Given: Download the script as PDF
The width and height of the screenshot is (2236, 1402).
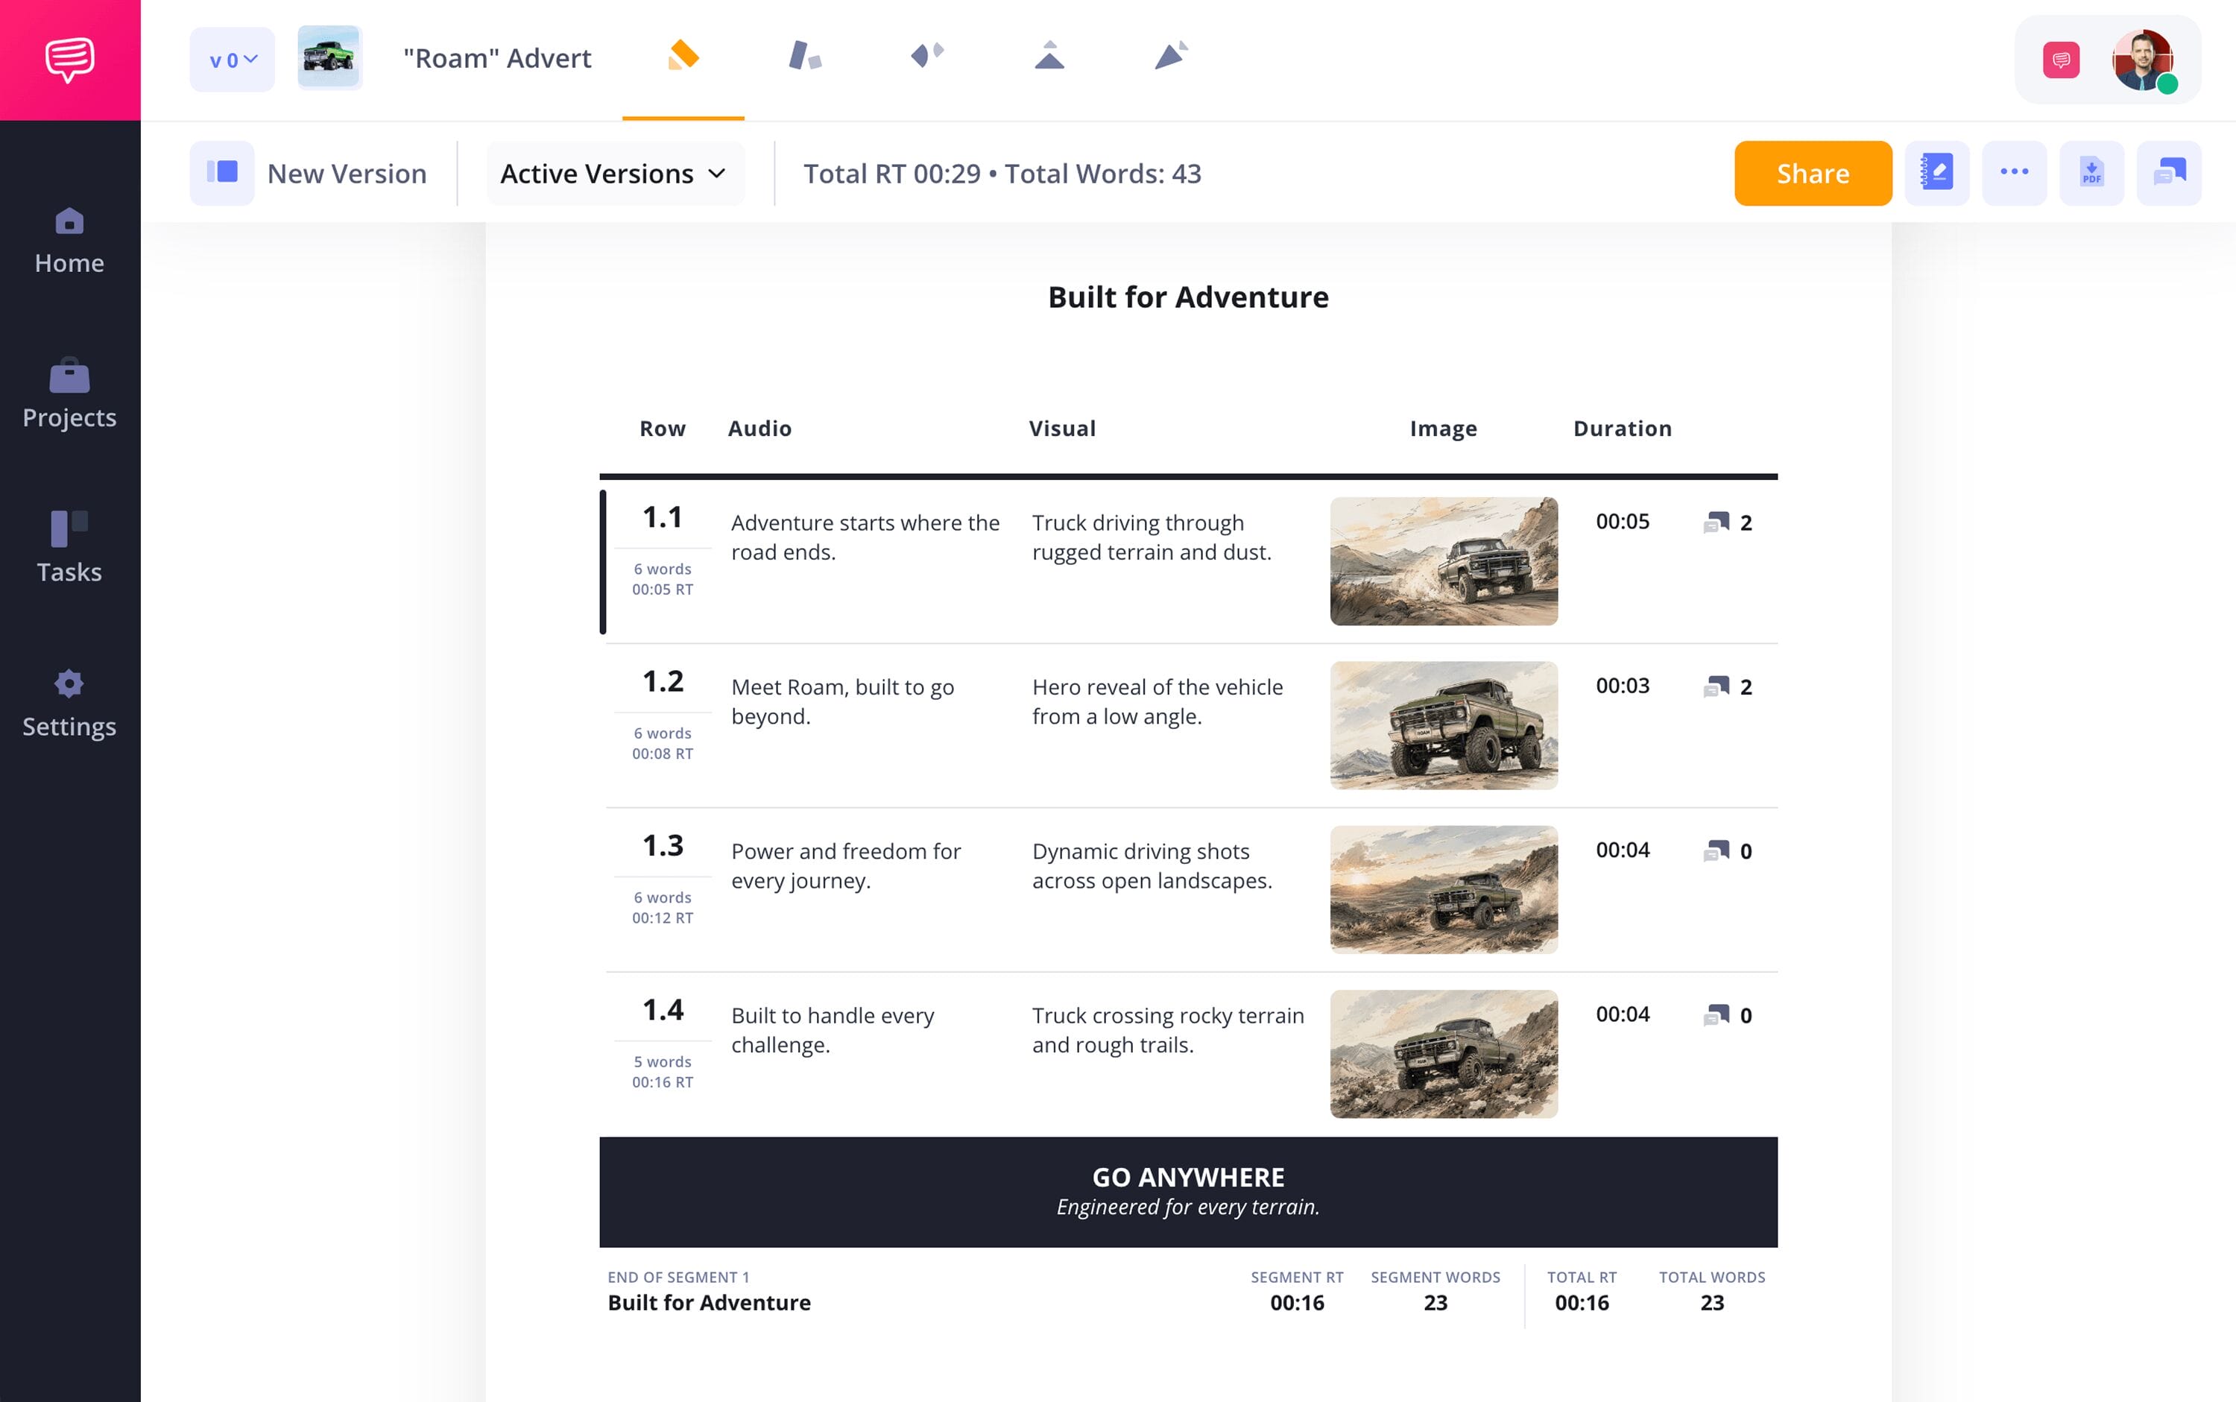Looking at the screenshot, I should point(2091,174).
